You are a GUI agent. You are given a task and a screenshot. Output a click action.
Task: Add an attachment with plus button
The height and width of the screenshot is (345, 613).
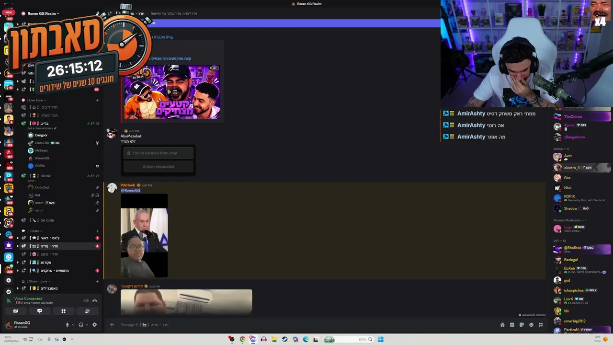point(112,325)
